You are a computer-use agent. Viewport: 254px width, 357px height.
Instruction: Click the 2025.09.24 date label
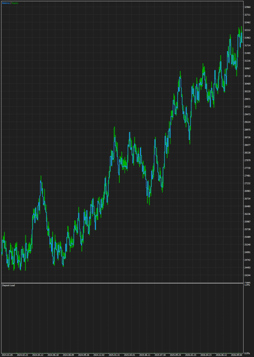pos(175,355)
